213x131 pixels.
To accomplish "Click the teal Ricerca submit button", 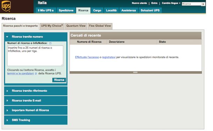I will coord(59,80).
